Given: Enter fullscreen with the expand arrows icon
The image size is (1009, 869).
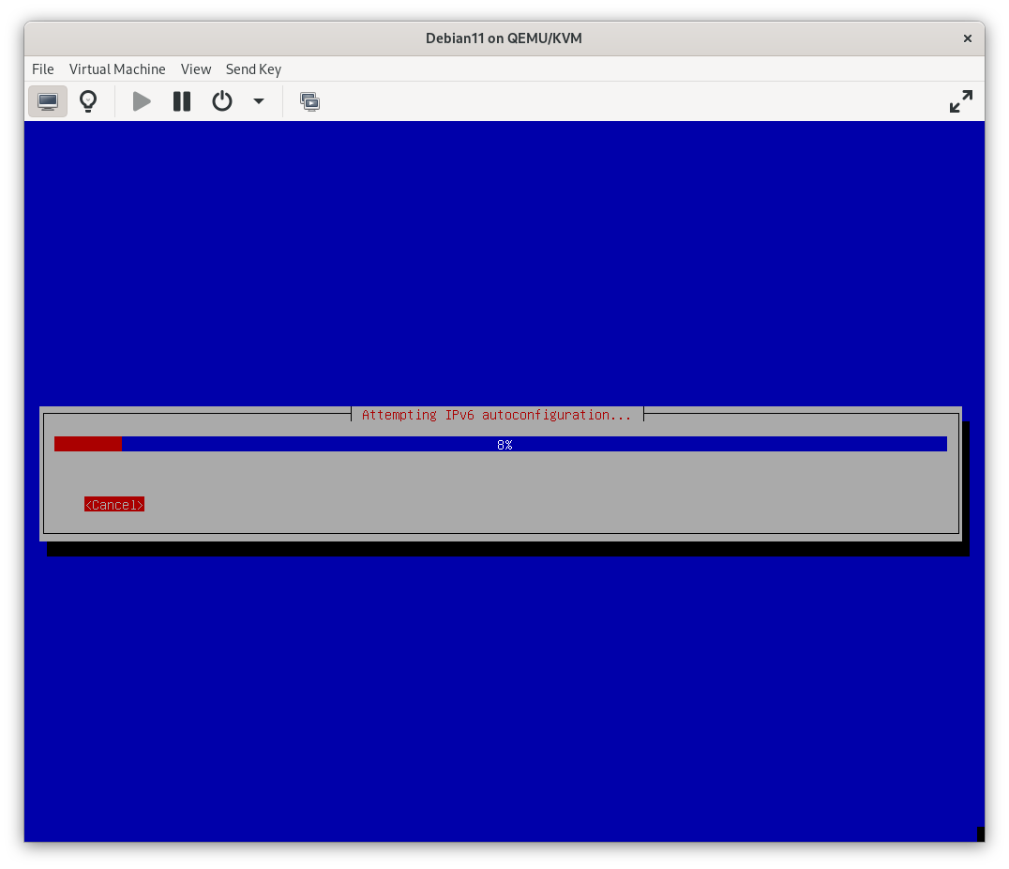Looking at the screenshot, I should (960, 100).
